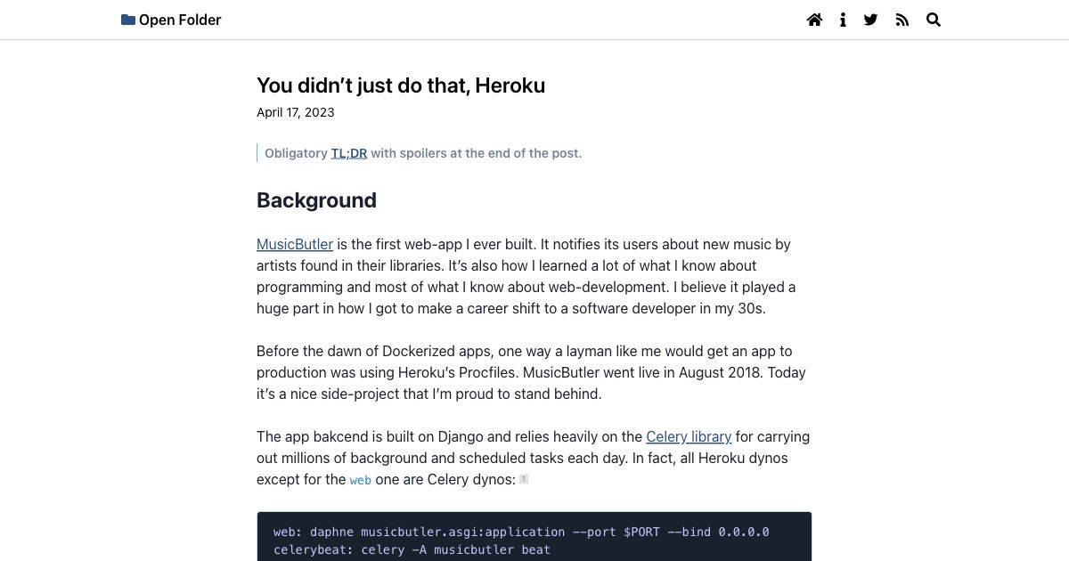The image size is (1069, 561).
Task: Click the April 17, 2023 publication date
Action: pyautogui.click(x=295, y=112)
